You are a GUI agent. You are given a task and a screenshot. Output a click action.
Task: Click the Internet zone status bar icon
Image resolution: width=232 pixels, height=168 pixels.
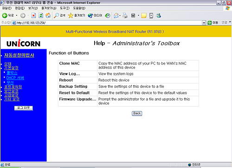click(190, 165)
